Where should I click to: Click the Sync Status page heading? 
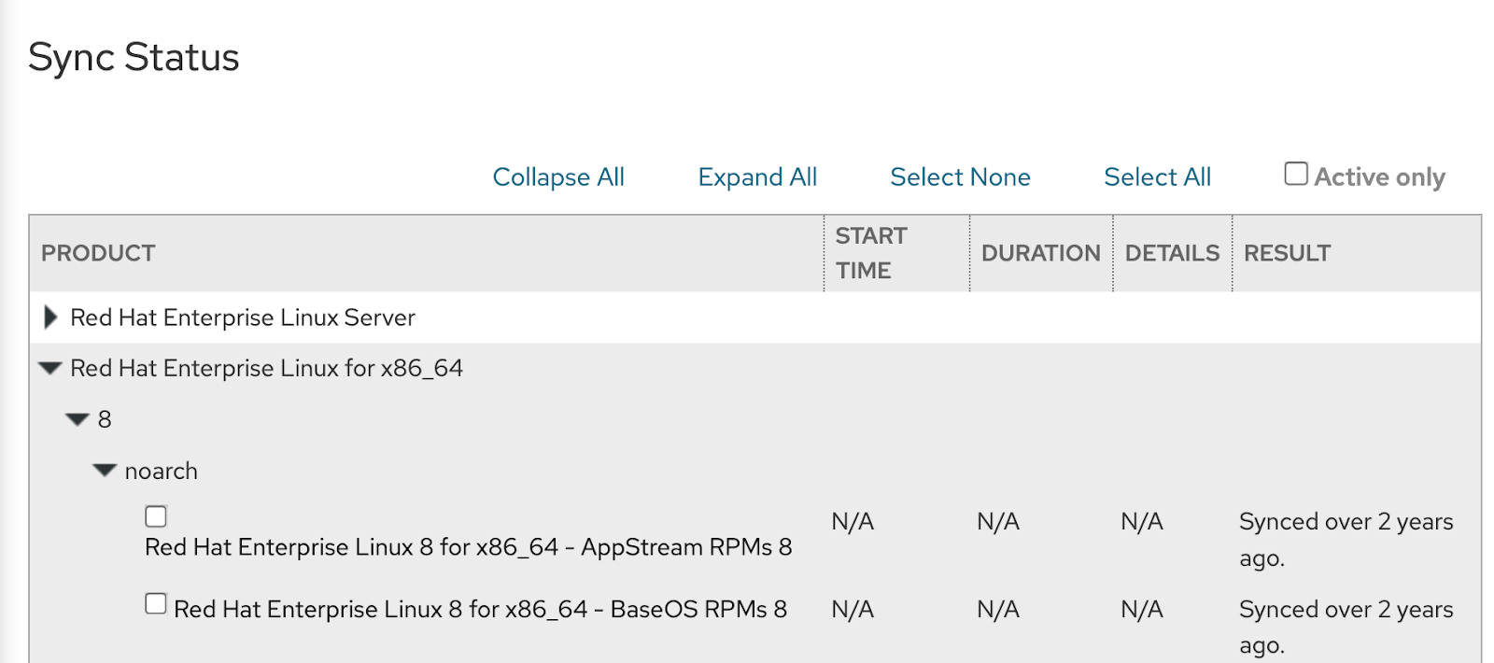coord(134,57)
